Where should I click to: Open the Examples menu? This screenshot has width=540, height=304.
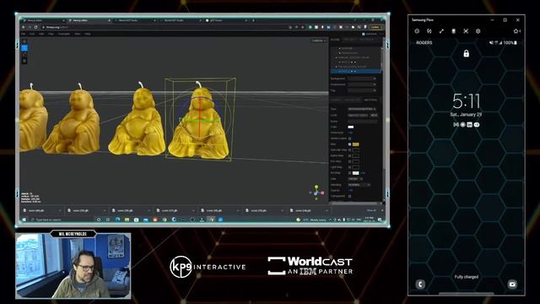(64, 34)
